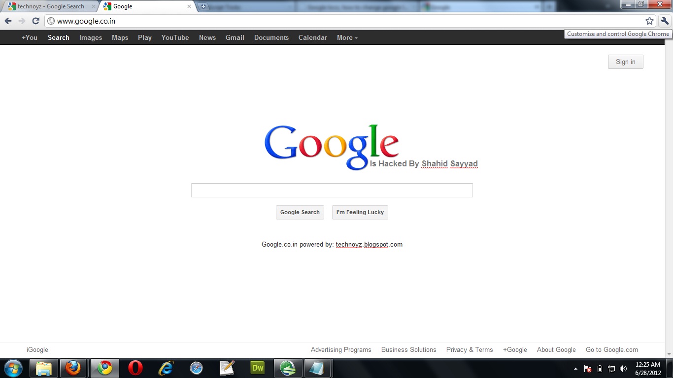Viewport: 673px width, 378px height.
Task: Open the More dropdown in the Google bar
Action: click(x=347, y=37)
